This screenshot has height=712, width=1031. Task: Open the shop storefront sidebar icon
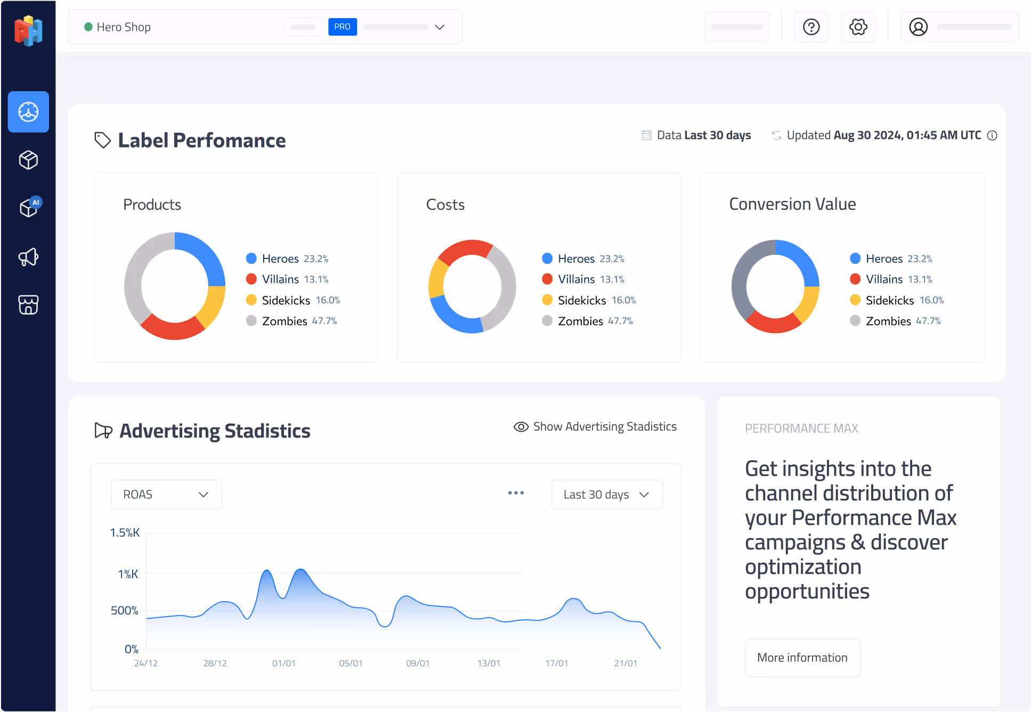tap(28, 305)
